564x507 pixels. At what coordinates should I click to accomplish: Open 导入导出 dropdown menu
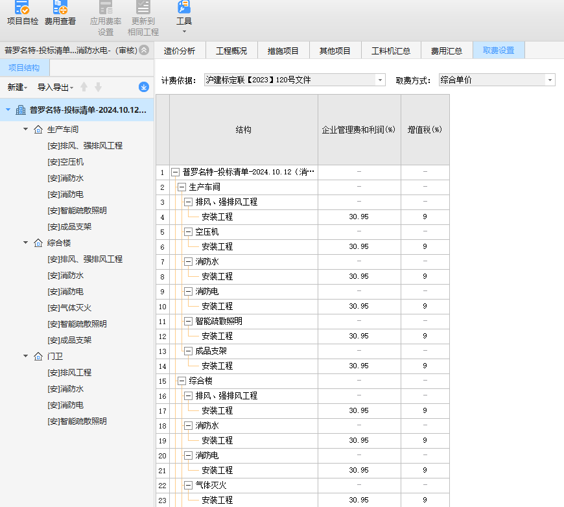pyautogui.click(x=55, y=87)
